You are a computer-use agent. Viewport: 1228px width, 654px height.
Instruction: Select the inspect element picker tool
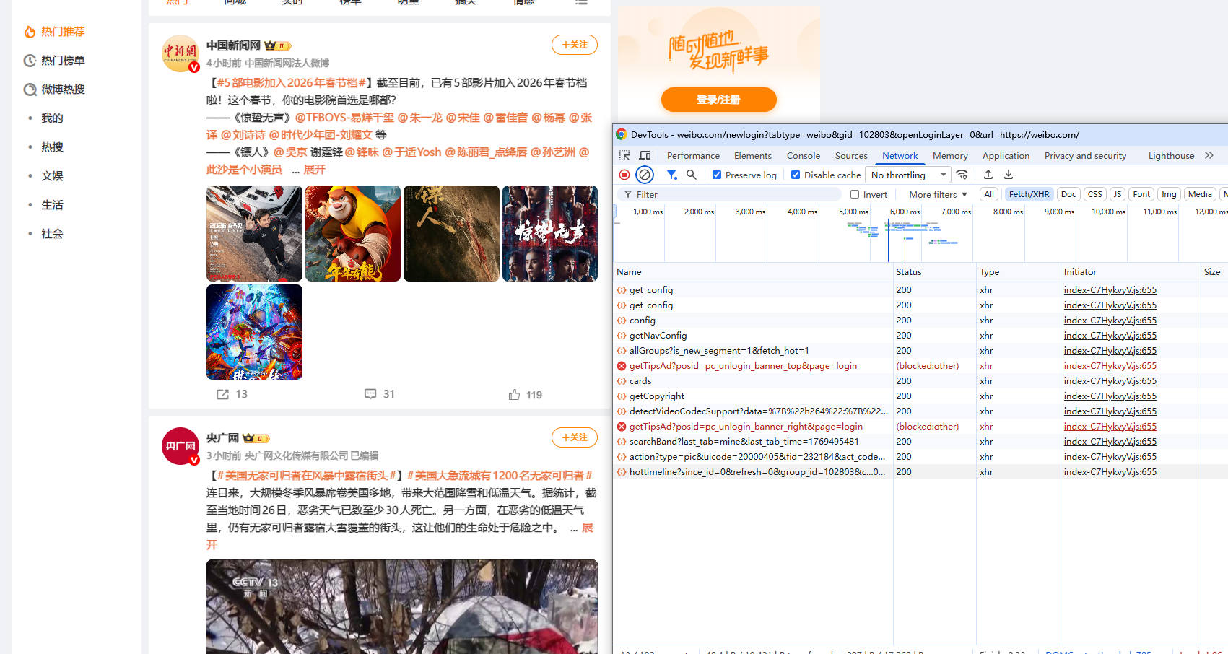click(624, 155)
